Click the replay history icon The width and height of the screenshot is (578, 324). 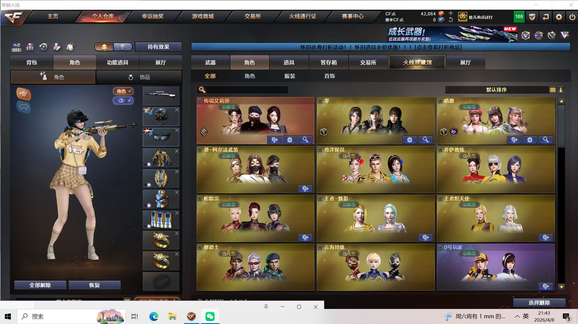(x=43, y=47)
